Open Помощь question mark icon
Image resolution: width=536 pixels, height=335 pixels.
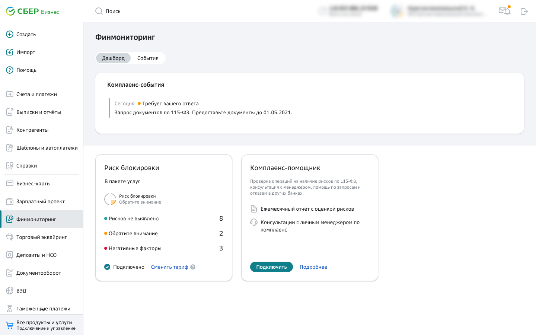10,70
